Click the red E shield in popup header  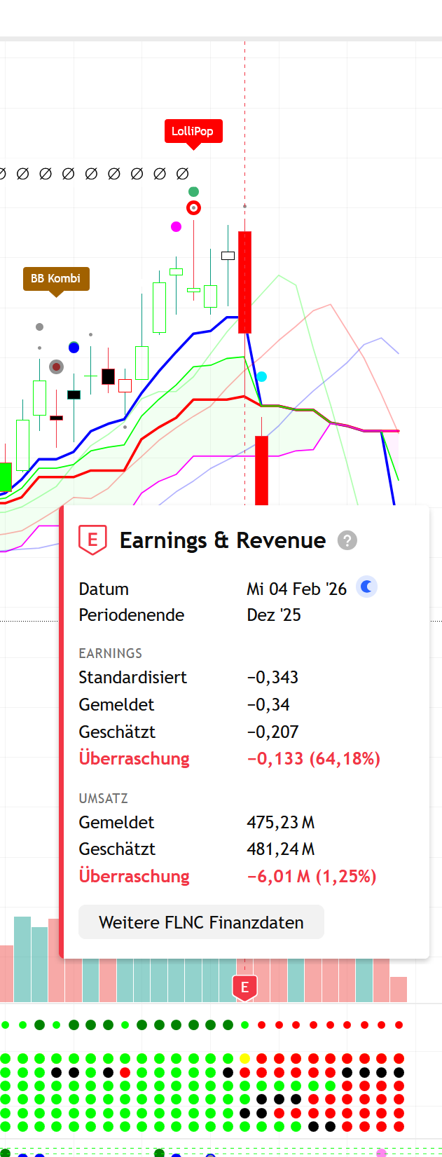pos(92,540)
